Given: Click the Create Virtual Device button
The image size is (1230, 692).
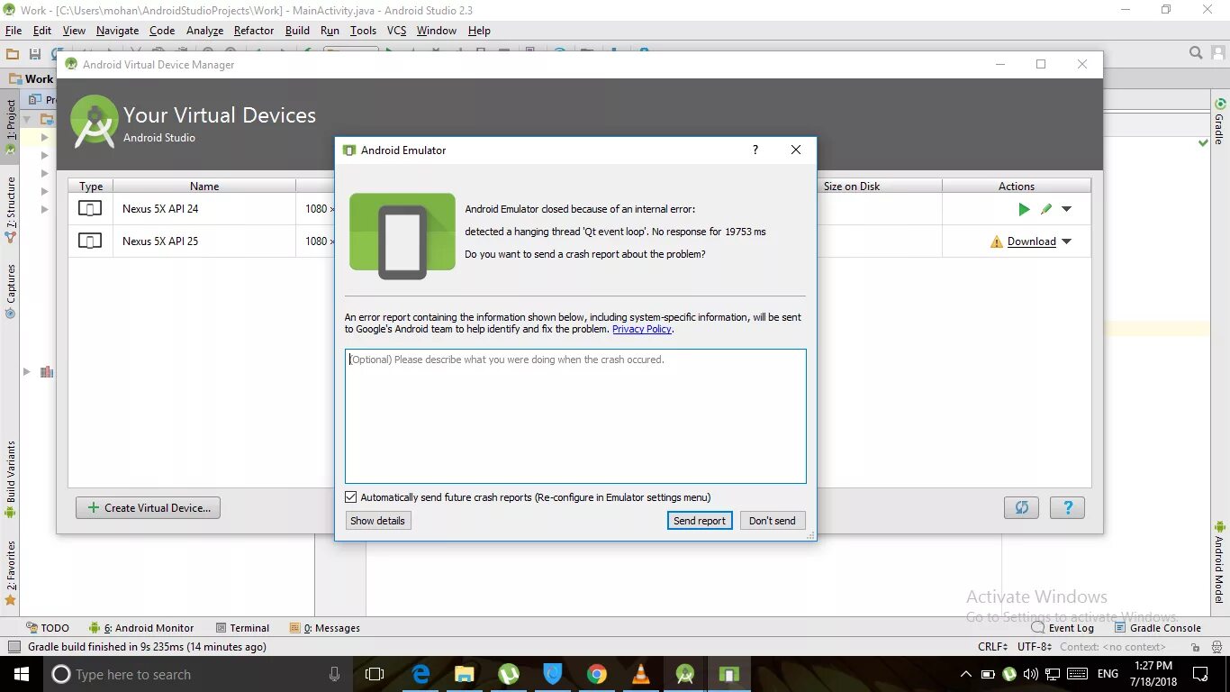Looking at the screenshot, I should click(148, 508).
